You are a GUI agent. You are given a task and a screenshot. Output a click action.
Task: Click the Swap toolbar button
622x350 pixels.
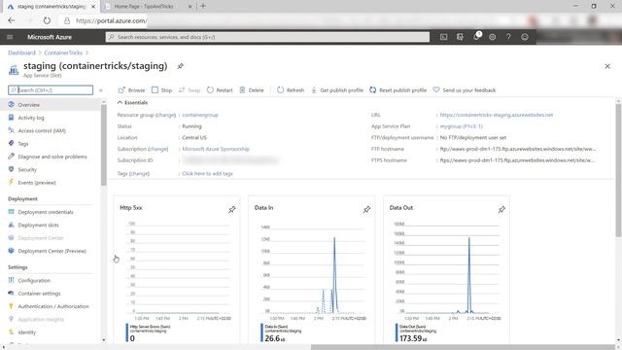tap(190, 90)
